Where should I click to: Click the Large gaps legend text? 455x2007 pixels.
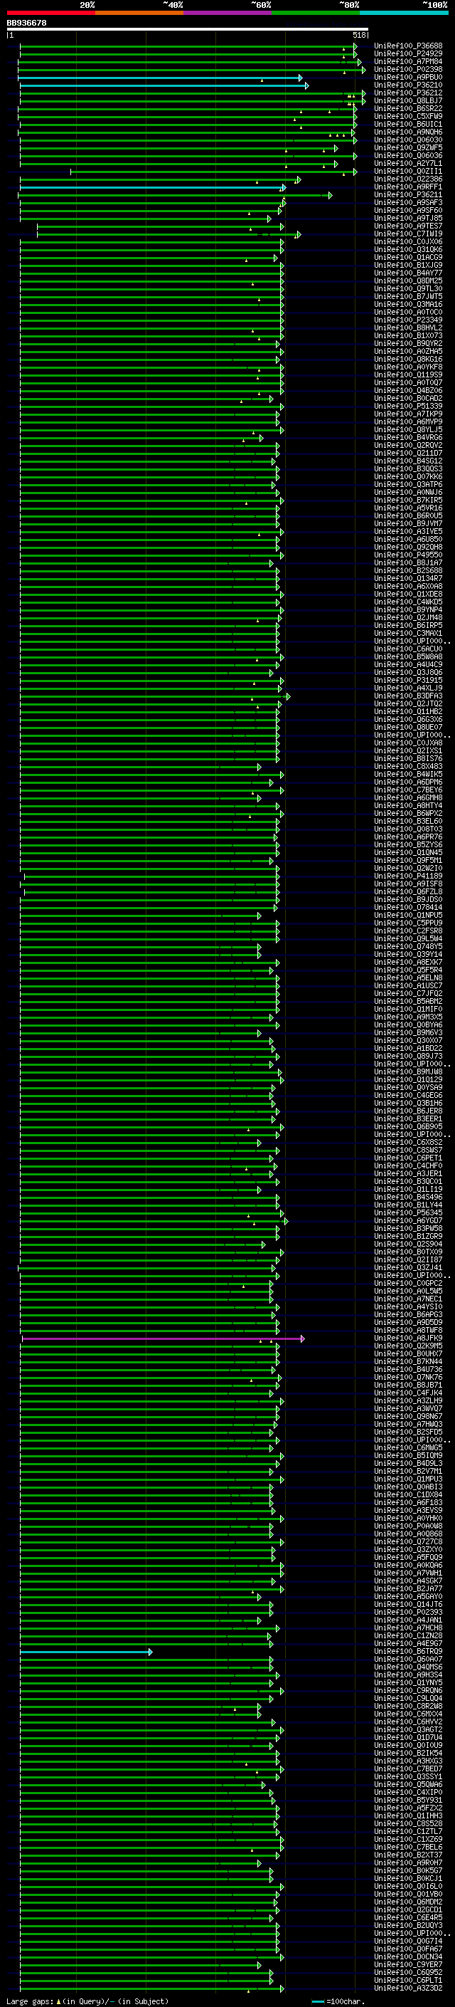pos(87,2001)
